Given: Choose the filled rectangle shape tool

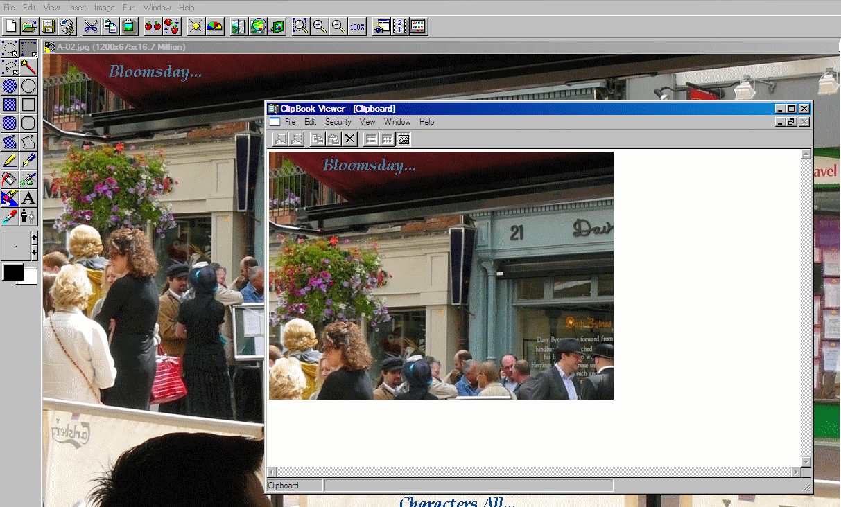Looking at the screenshot, I should coord(10,105).
